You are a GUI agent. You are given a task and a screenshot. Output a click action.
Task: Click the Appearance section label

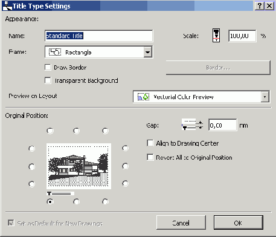(22, 19)
